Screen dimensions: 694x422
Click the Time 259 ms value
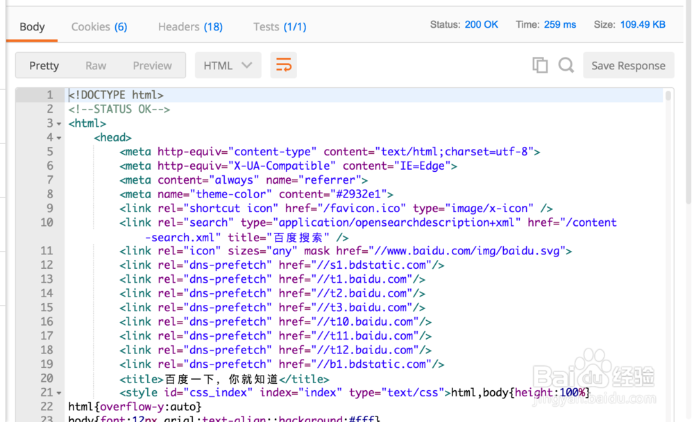point(560,25)
